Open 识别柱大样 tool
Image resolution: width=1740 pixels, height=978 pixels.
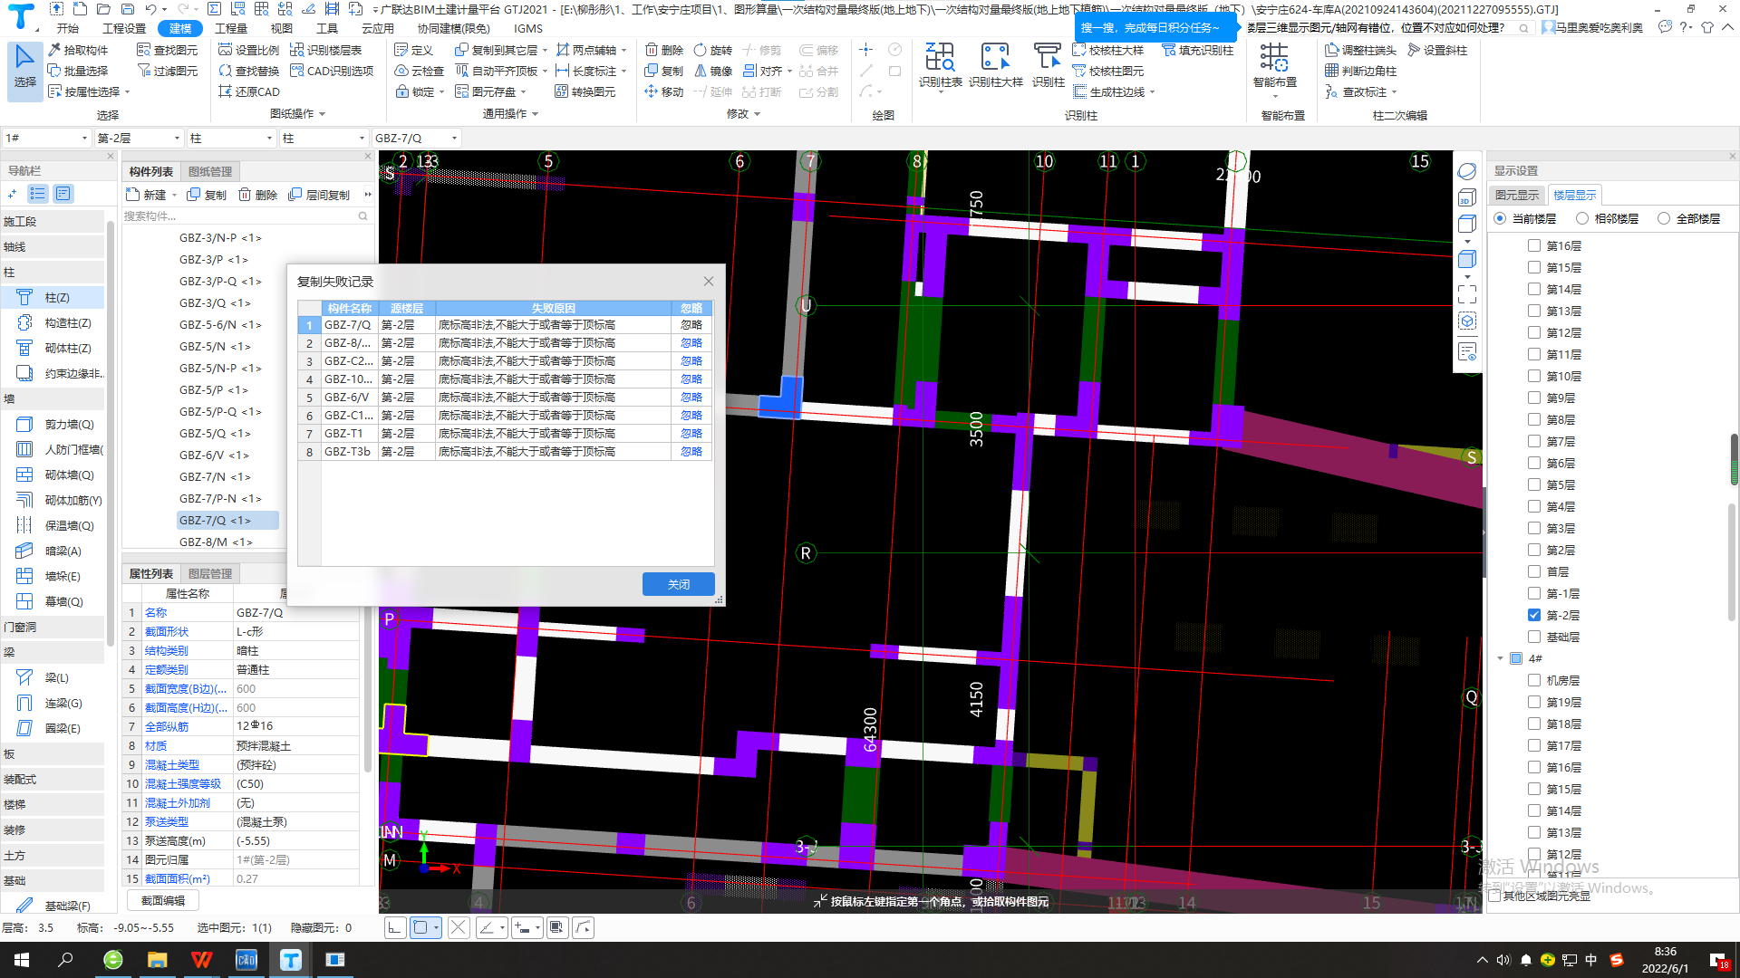[x=995, y=65]
